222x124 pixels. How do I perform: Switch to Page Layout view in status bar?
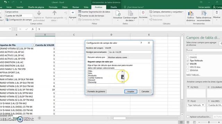tap(188, 122)
